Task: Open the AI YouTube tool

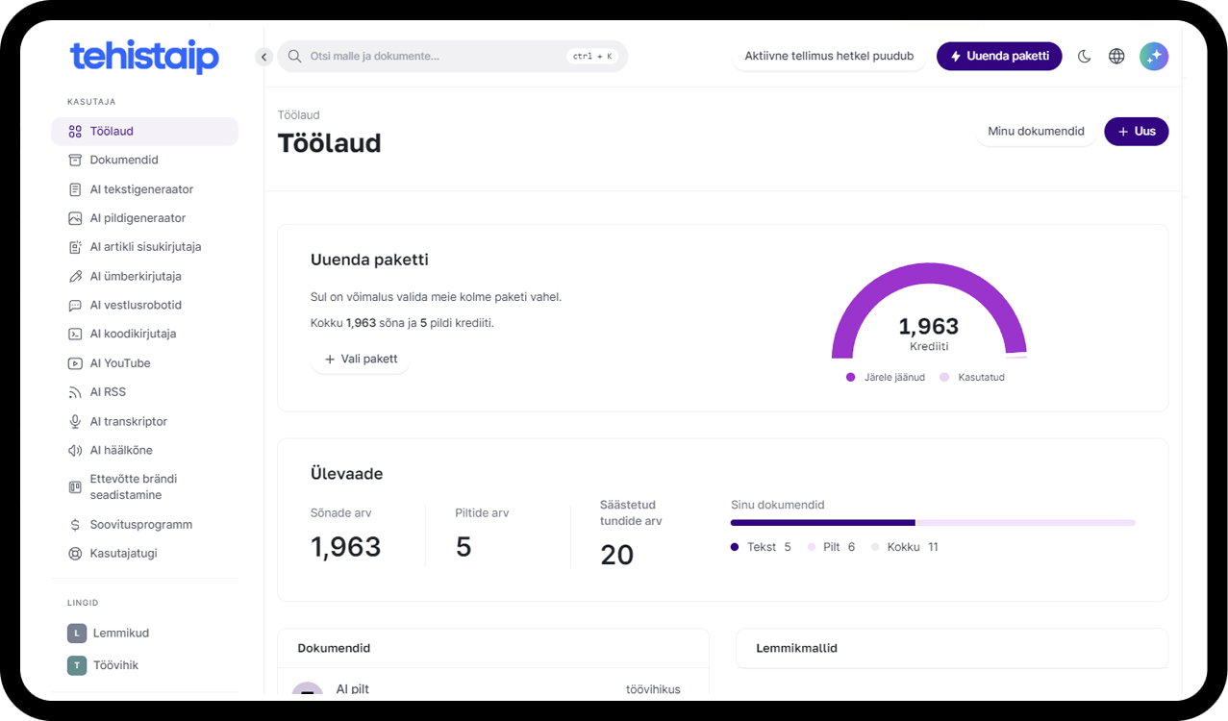Action: pyautogui.click(x=119, y=362)
